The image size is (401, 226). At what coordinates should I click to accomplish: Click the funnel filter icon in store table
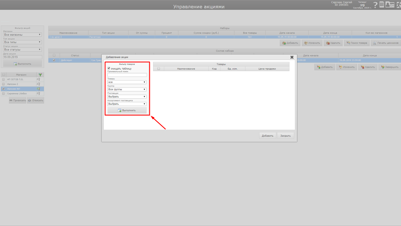coord(40,75)
